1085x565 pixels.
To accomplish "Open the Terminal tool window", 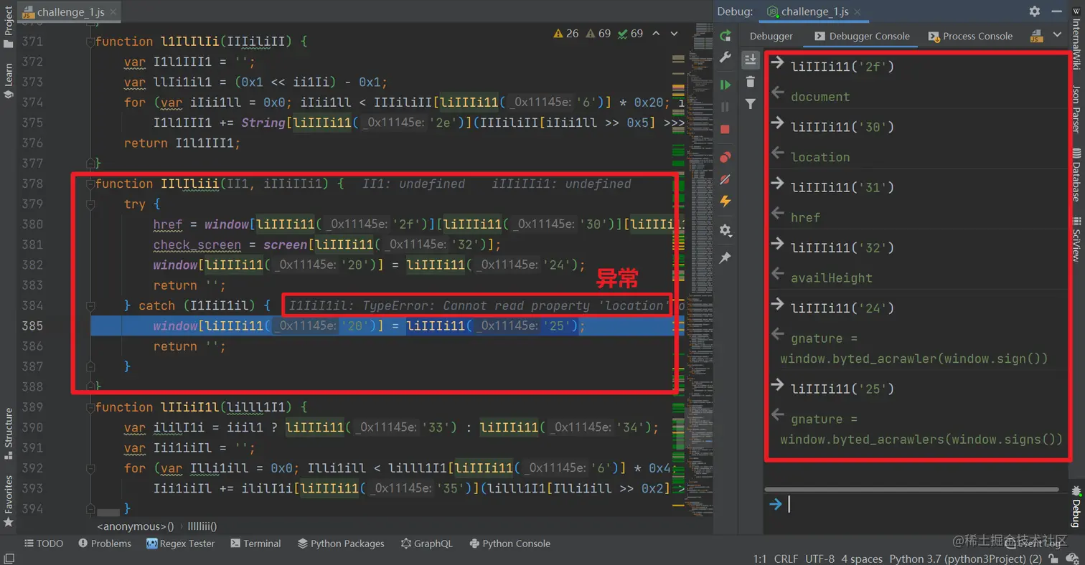I will click(255, 543).
